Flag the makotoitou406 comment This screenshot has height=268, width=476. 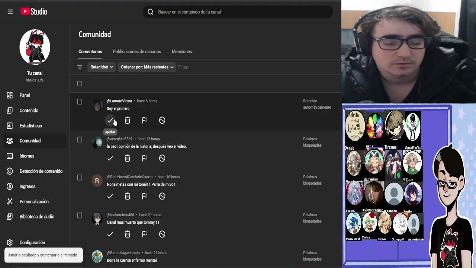pos(145,234)
